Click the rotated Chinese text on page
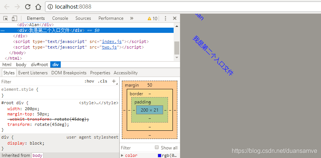Screen dimensions: 321x158 click(213, 56)
